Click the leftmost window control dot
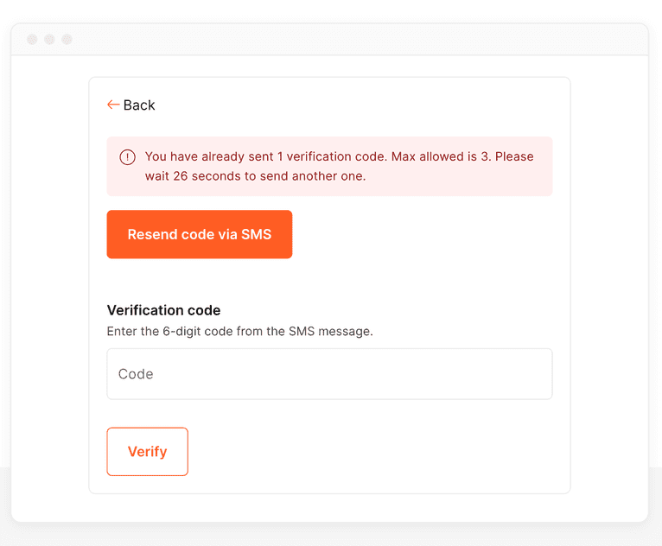This screenshot has width=662, height=546. (x=32, y=40)
